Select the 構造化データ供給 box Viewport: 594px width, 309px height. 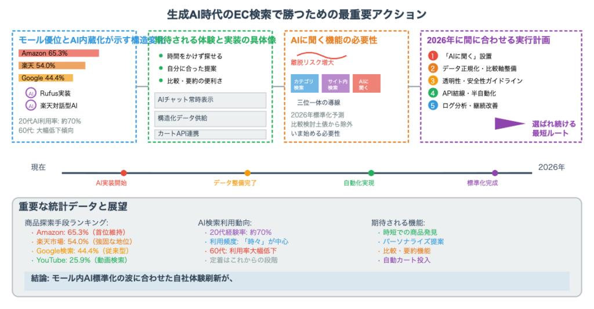(x=210, y=118)
